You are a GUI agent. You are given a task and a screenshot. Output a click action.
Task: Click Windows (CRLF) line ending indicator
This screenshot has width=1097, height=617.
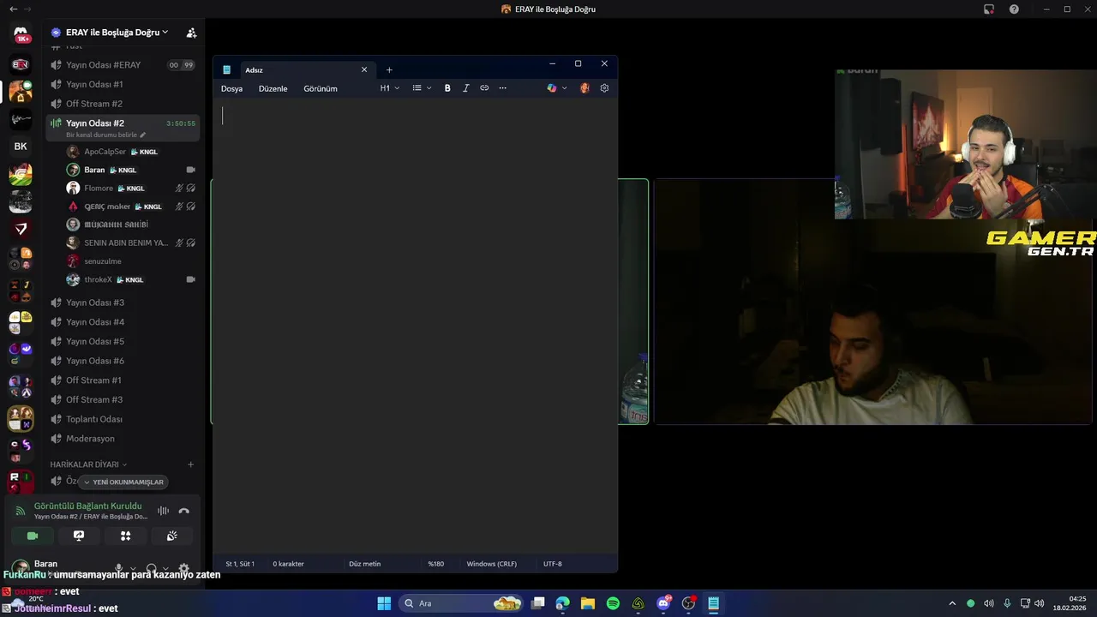click(492, 564)
